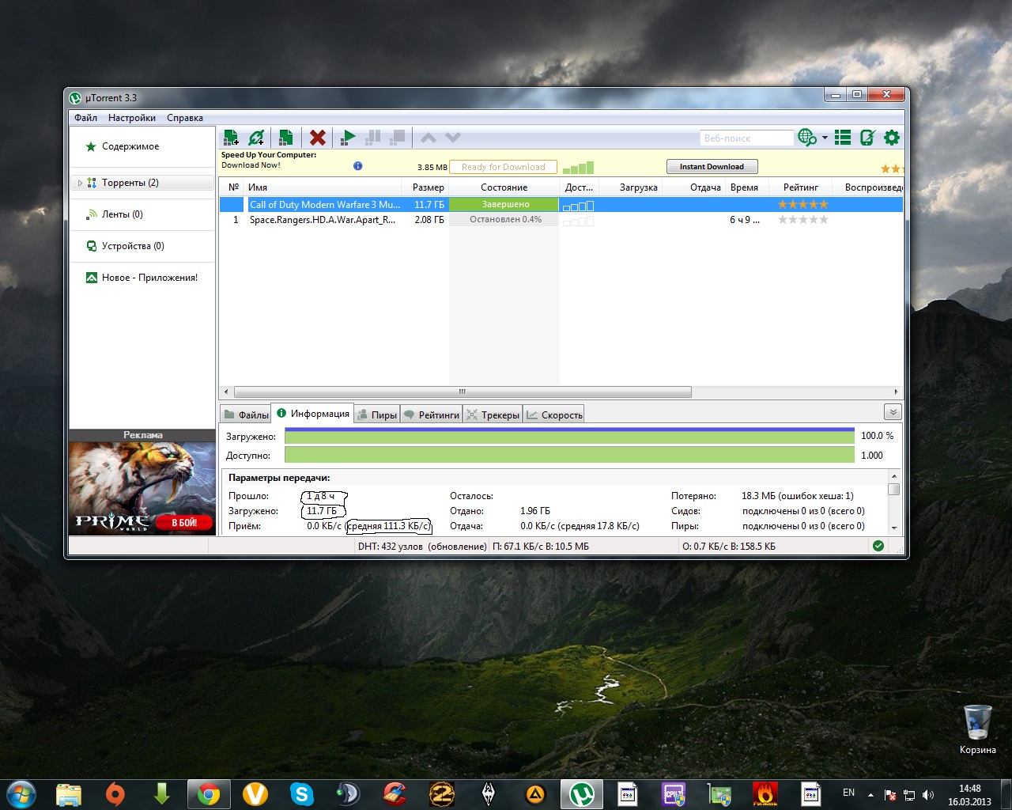Click the blue info icon in ad bar
This screenshot has height=810, width=1012.
[357, 166]
